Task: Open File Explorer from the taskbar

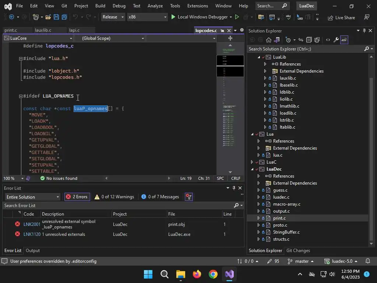Action: point(180,274)
